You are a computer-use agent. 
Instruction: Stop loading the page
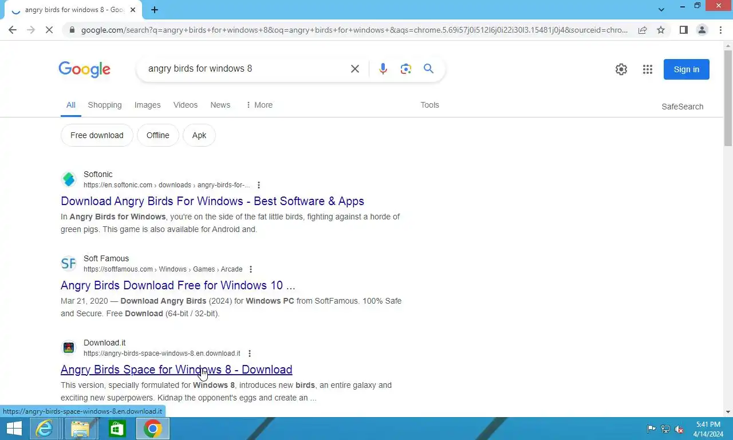click(49, 30)
